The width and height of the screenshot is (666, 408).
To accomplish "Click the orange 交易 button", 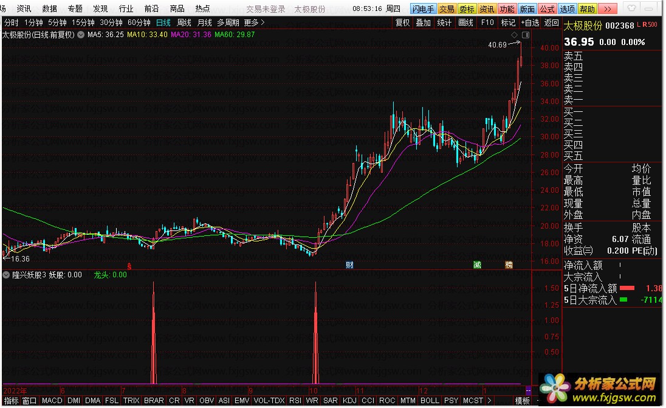I will [x=447, y=9].
